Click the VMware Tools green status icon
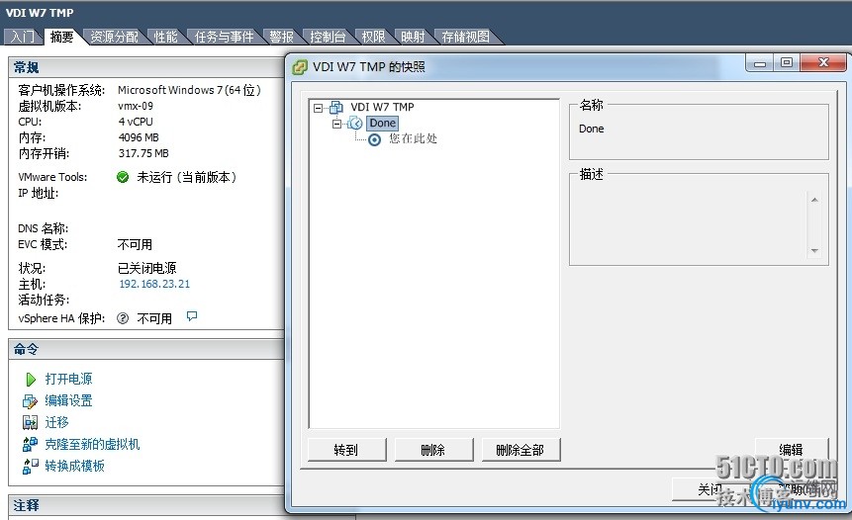Image resolution: width=852 pixels, height=520 pixels. click(x=123, y=177)
